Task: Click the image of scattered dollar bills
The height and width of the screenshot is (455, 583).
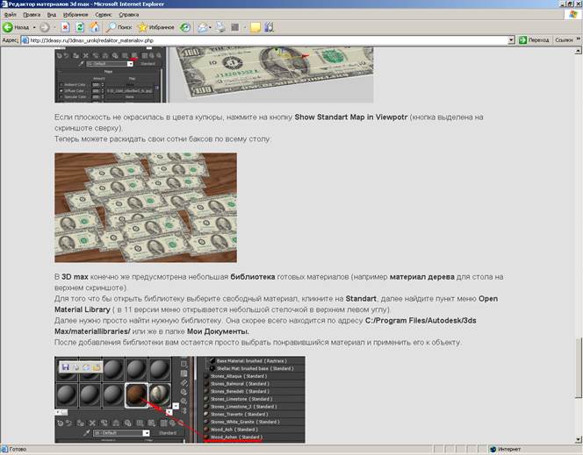Action: pos(146,208)
